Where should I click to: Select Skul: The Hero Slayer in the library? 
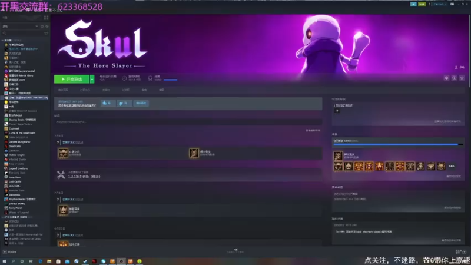click(26, 98)
